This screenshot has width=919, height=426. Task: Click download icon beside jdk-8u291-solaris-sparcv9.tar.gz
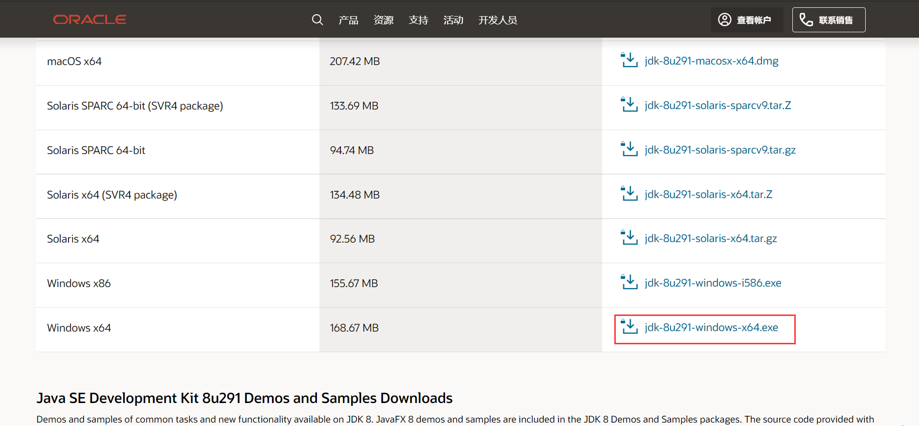coord(629,149)
